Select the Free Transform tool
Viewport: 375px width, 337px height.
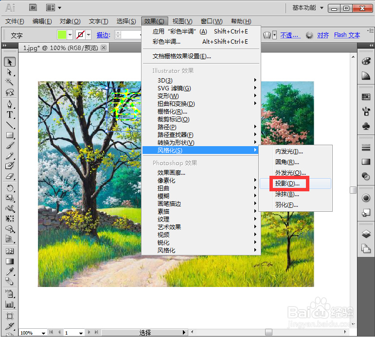coord(10,219)
